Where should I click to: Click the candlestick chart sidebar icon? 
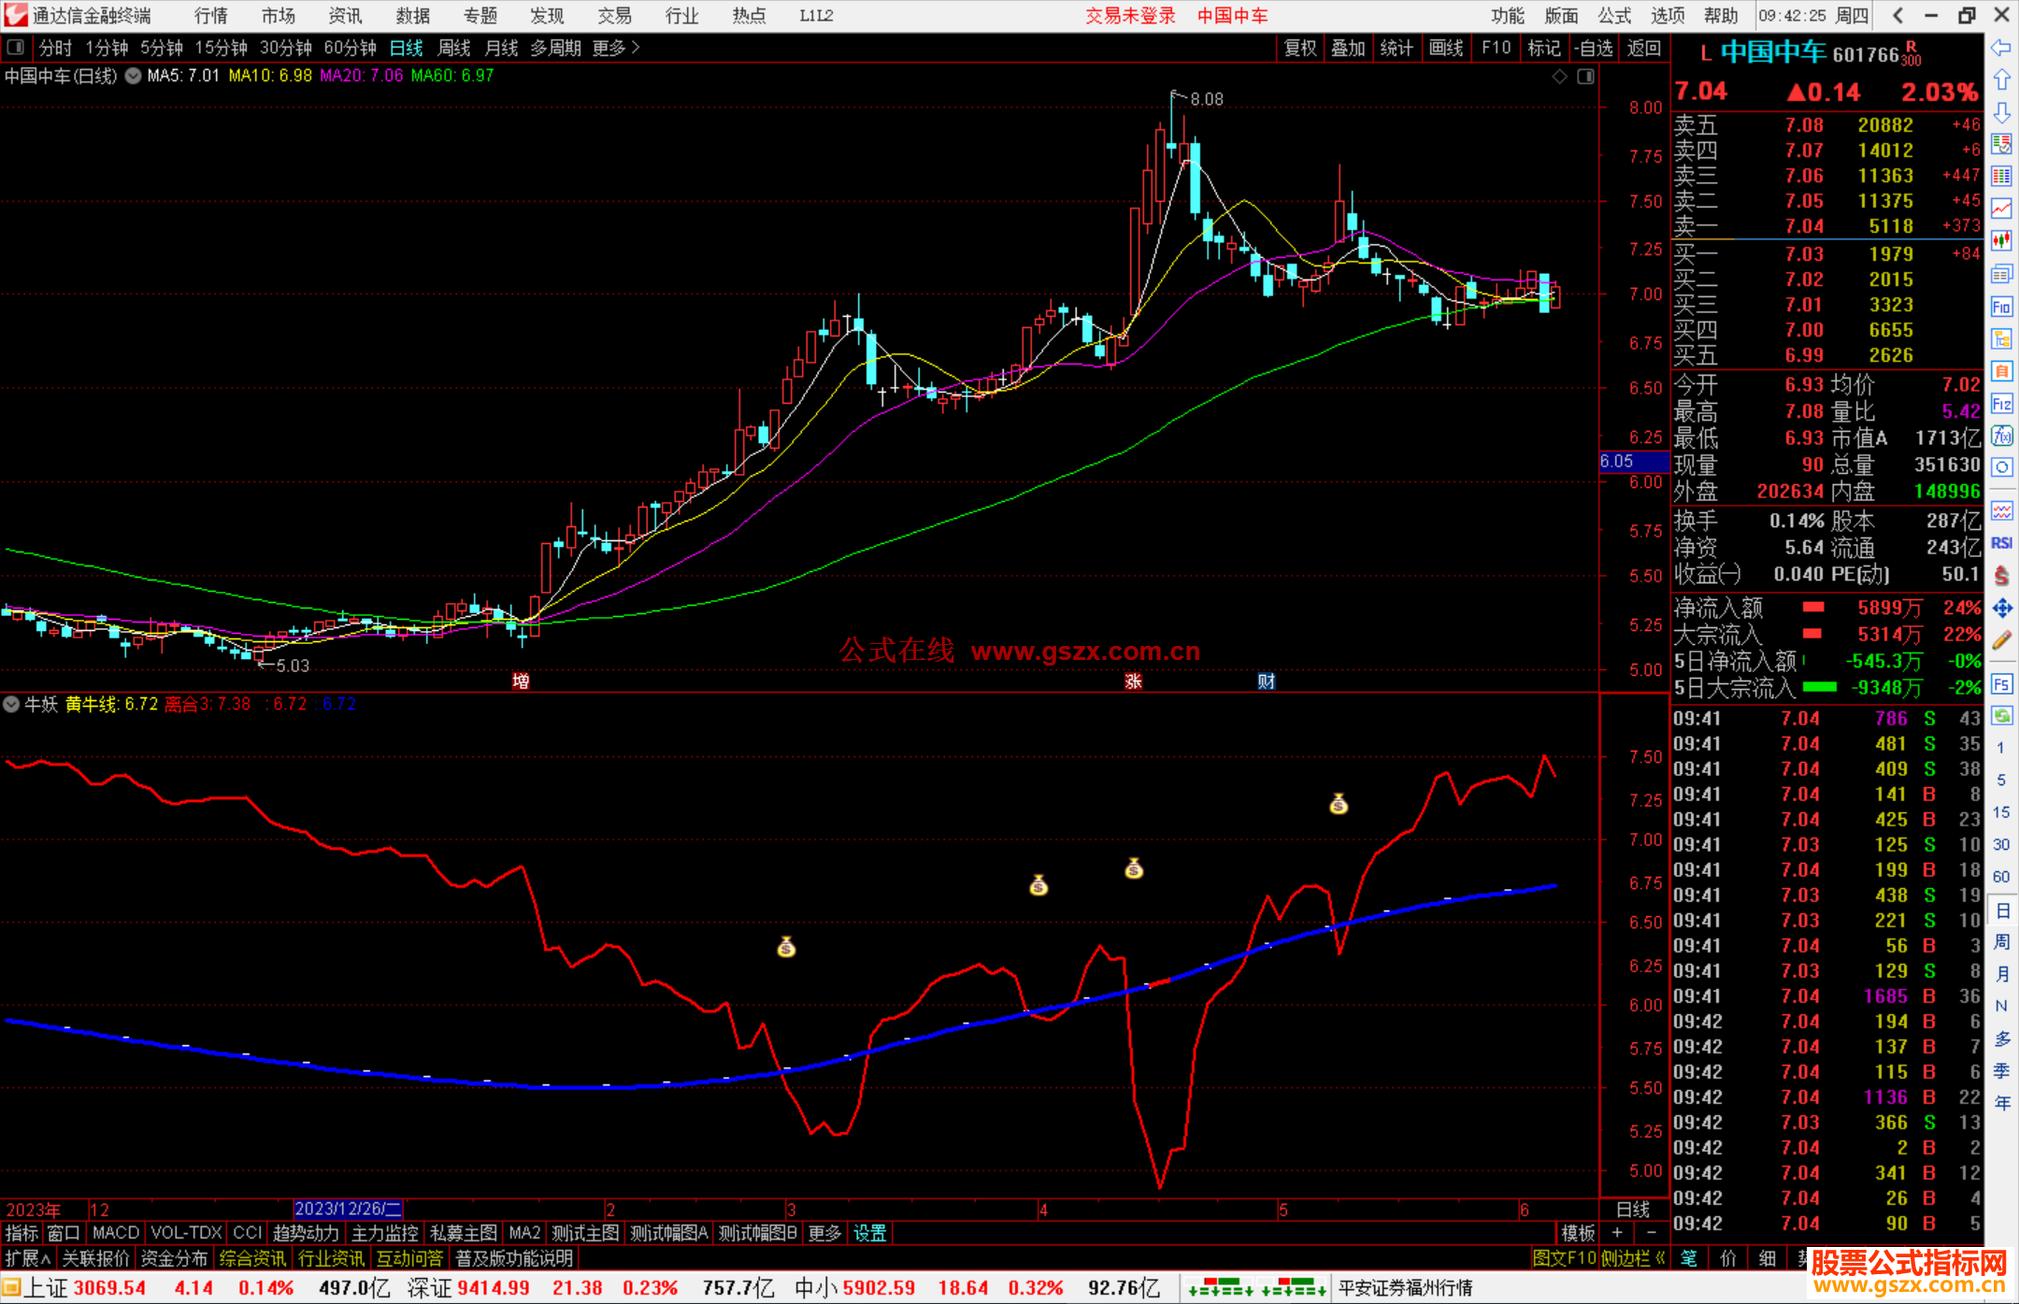2001,240
